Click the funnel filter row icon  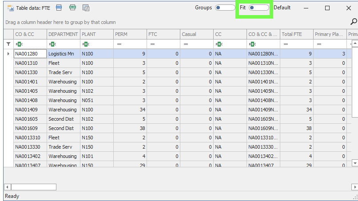(8, 44)
